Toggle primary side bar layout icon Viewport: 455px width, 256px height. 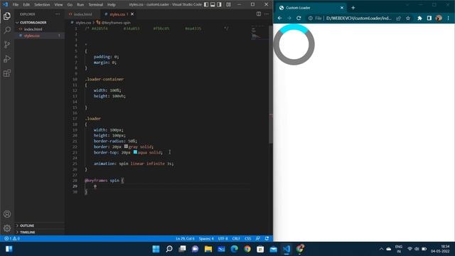pyautogui.click(x=206, y=4)
